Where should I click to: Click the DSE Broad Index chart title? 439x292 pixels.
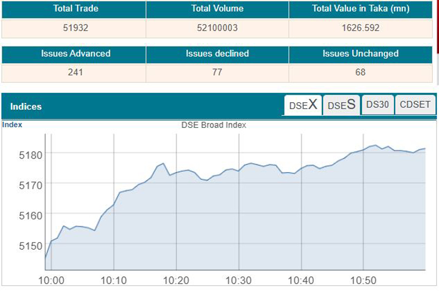click(214, 125)
